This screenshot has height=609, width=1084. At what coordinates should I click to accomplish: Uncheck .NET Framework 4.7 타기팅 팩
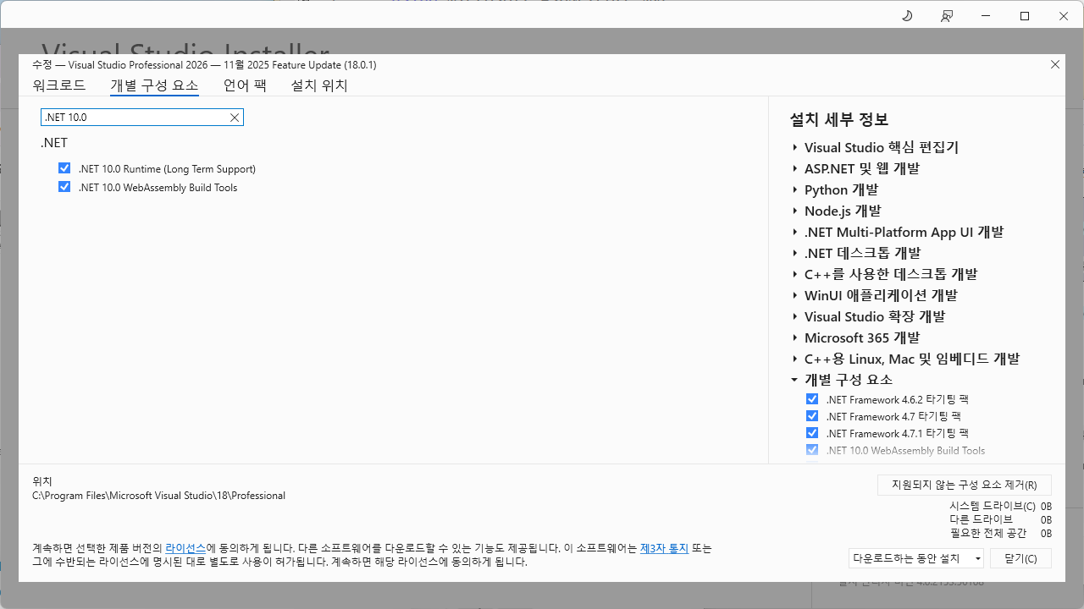click(x=812, y=416)
